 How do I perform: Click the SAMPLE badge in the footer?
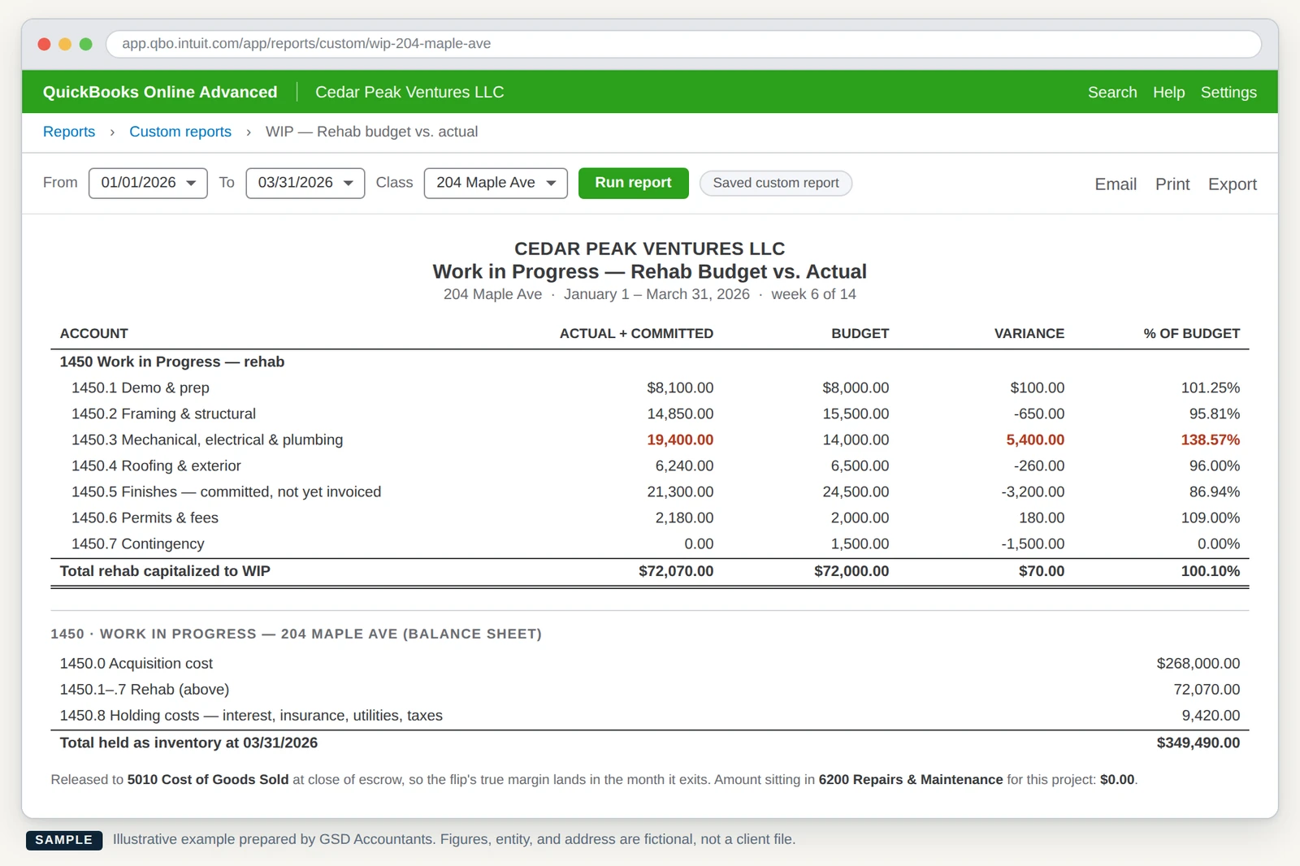pos(64,840)
